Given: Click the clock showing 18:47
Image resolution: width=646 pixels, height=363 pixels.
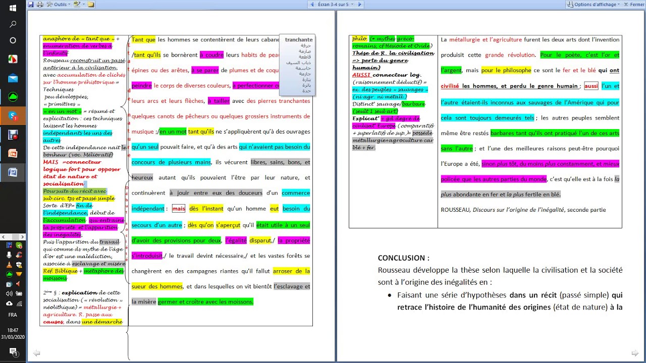Looking at the screenshot, I should pos(13,330).
